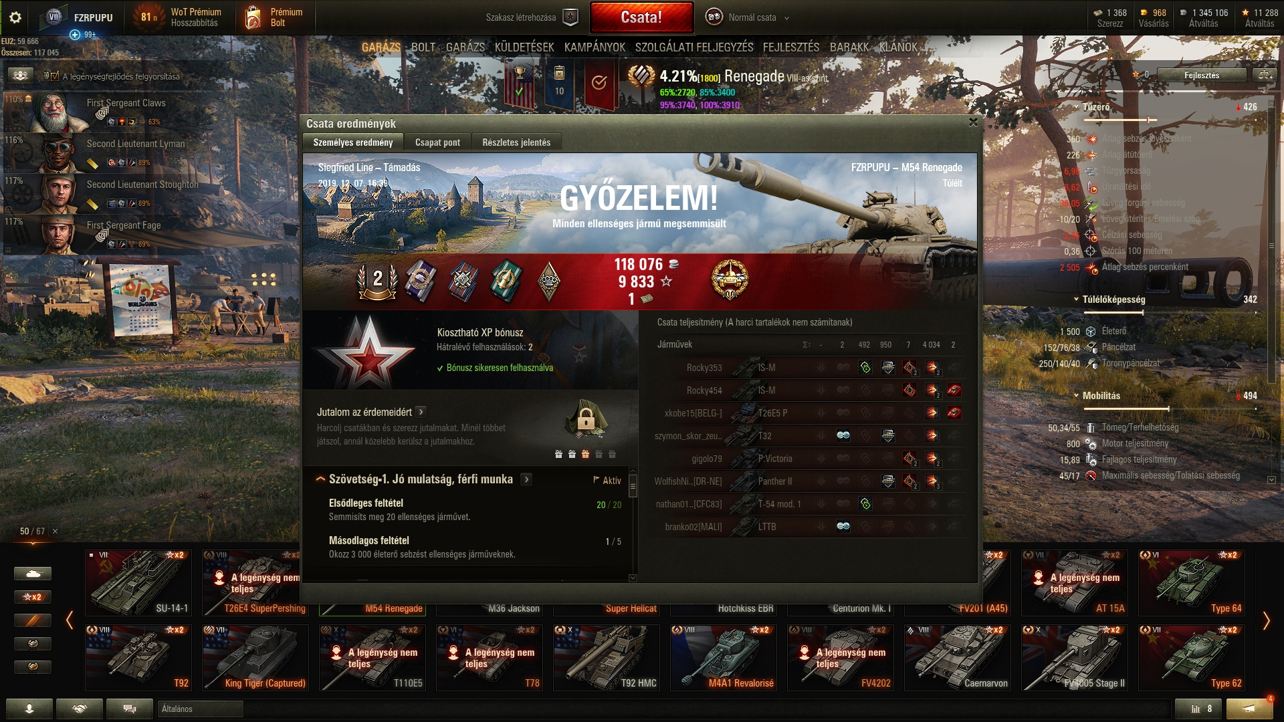Click the Fejlesztés button
This screenshot has height=722, width=1284.
pos(1201,76)
